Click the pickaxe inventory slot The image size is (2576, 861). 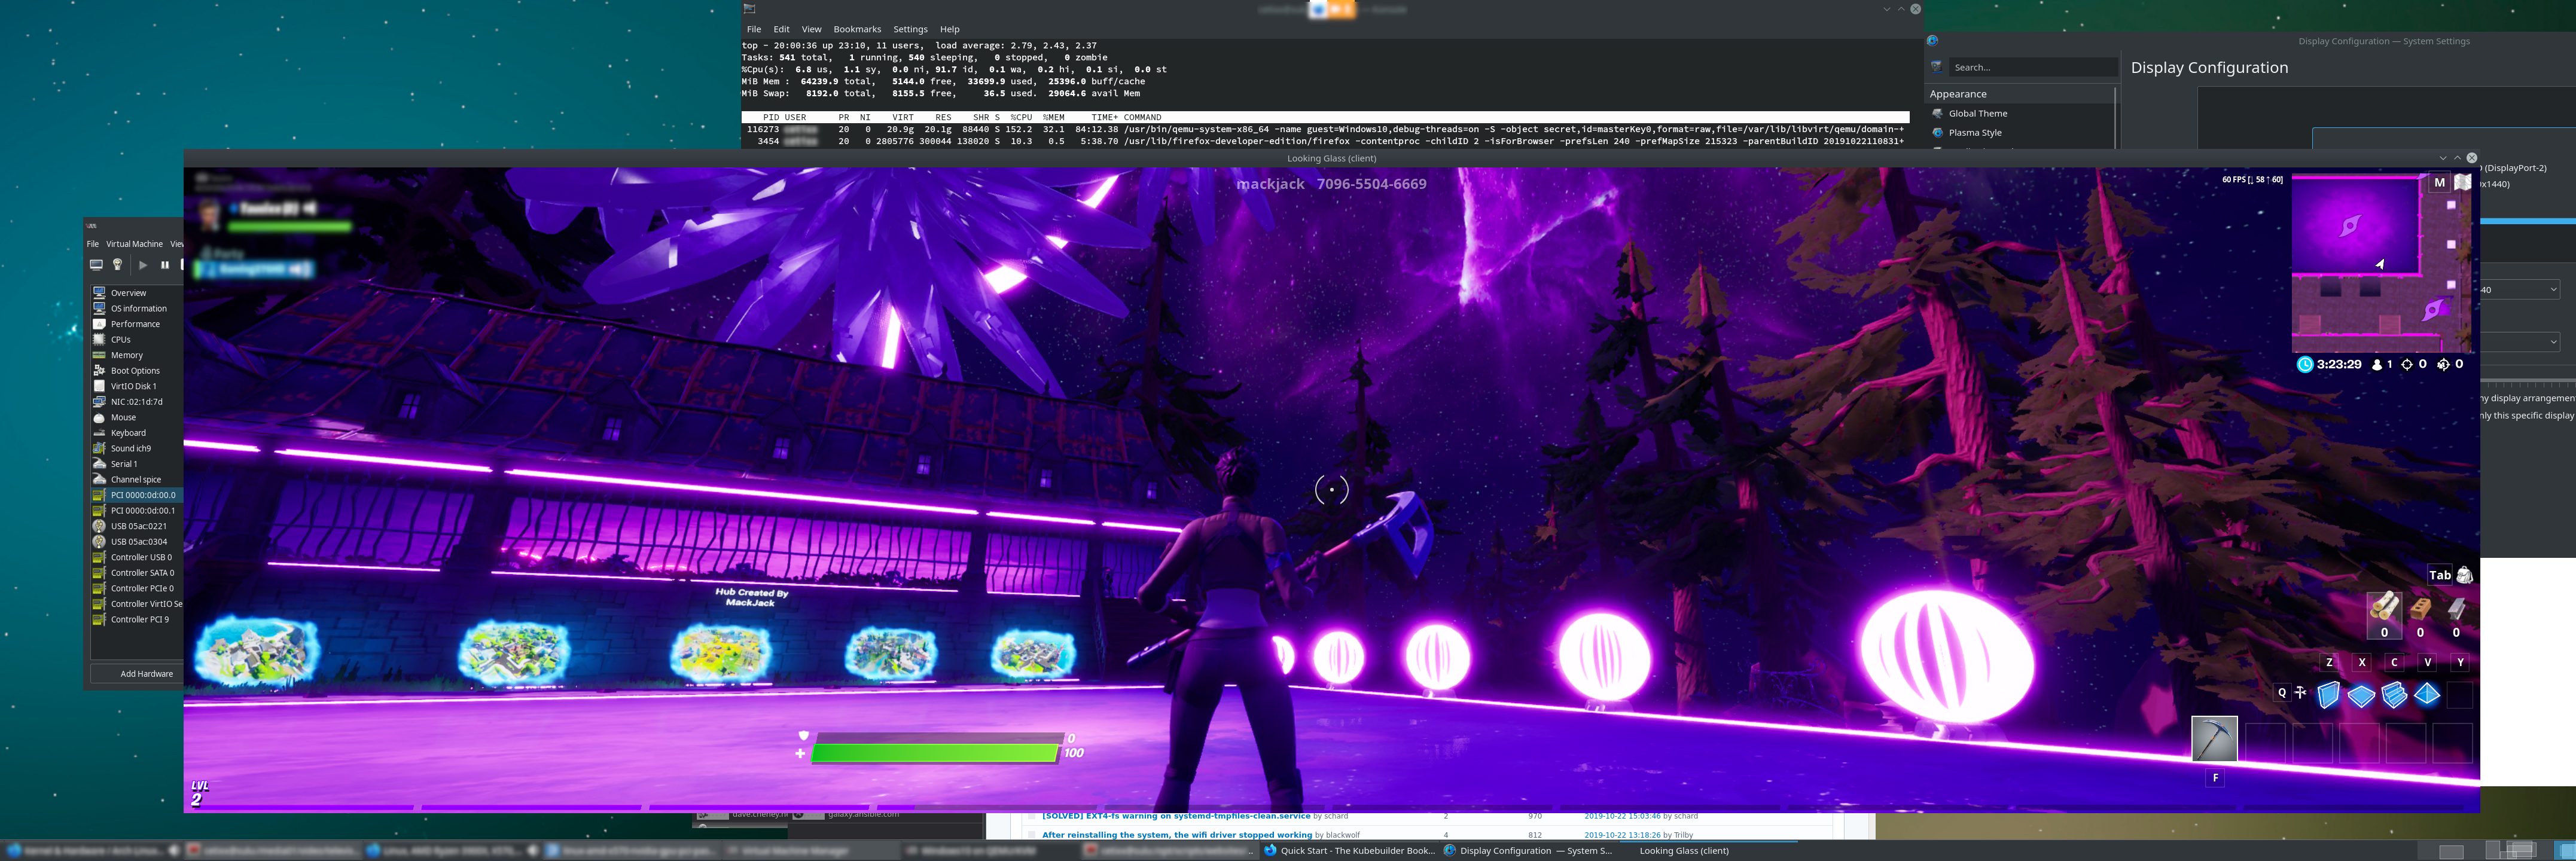pyautogui.click(x=2214, y=739)
